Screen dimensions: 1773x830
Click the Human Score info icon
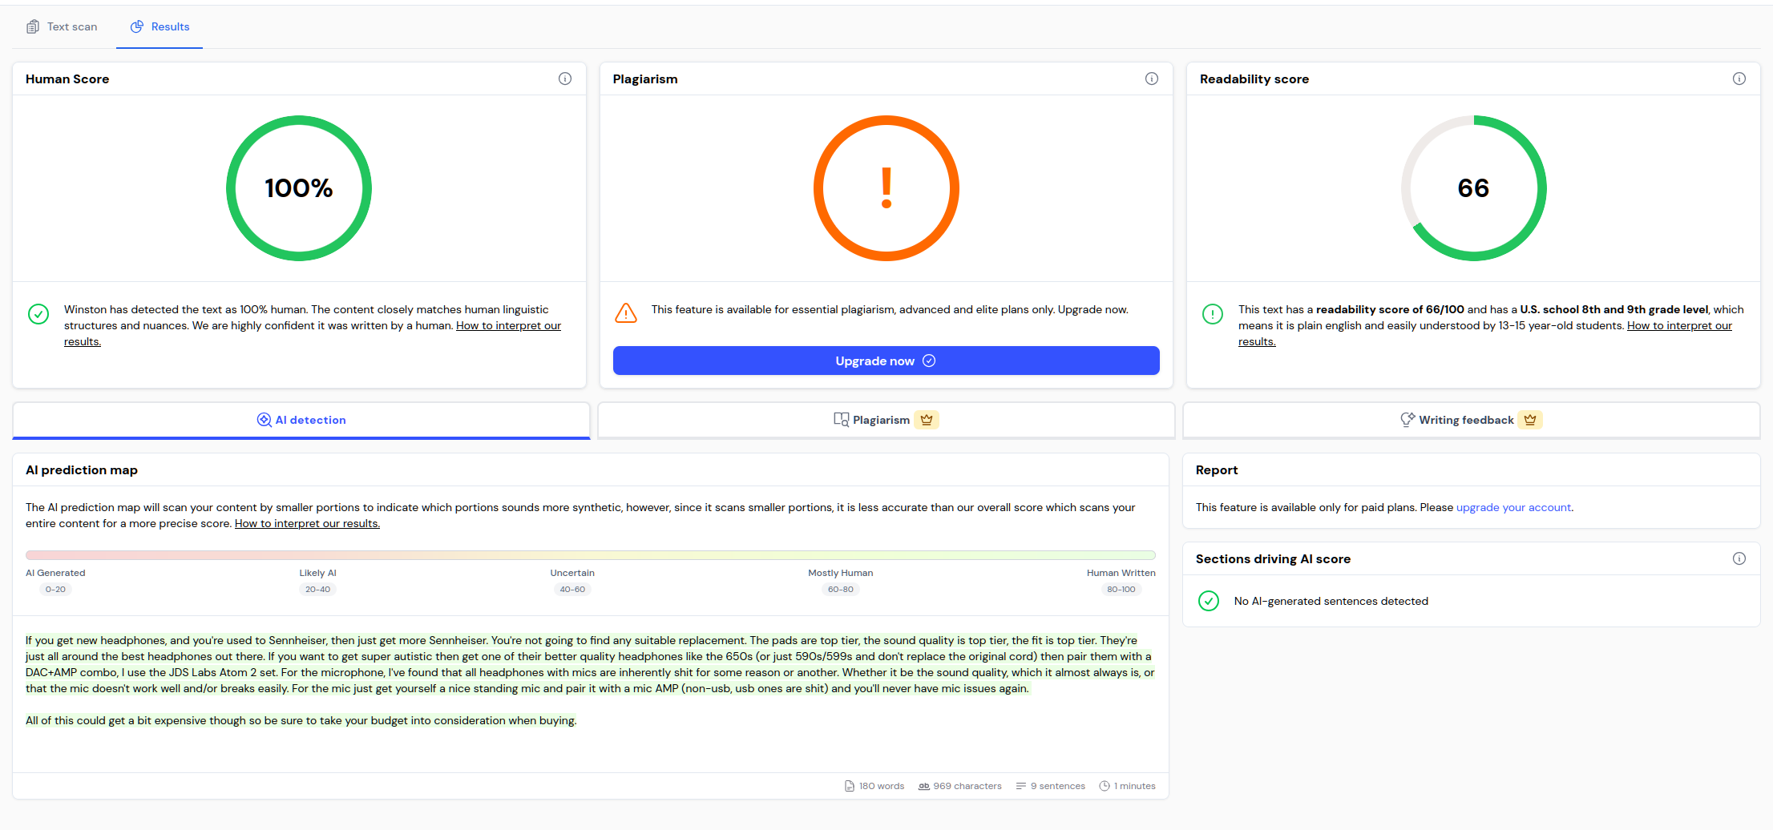click(x=565, y=79)
